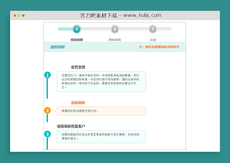Click the orange highlighted description box under 现场堪察
The image size is (230, 163).
(101, 111)
